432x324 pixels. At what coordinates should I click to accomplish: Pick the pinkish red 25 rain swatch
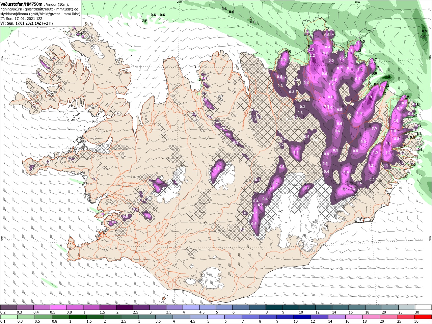pos(406,317)
